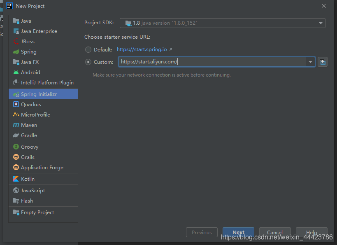Click the external link arrow beside start.spring.io
Image resolution: width=337 pixels, height=245 pixels.
pos(171,49)
